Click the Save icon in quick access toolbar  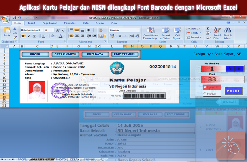14,18
